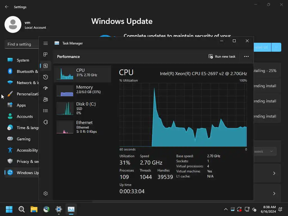Click Windows Update tray status icon
The image size is (288, 216).
click(x=239, y=209)
